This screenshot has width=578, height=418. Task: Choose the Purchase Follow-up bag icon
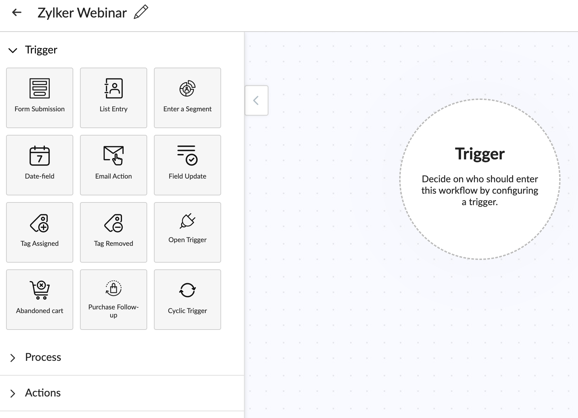pos(114,288)
